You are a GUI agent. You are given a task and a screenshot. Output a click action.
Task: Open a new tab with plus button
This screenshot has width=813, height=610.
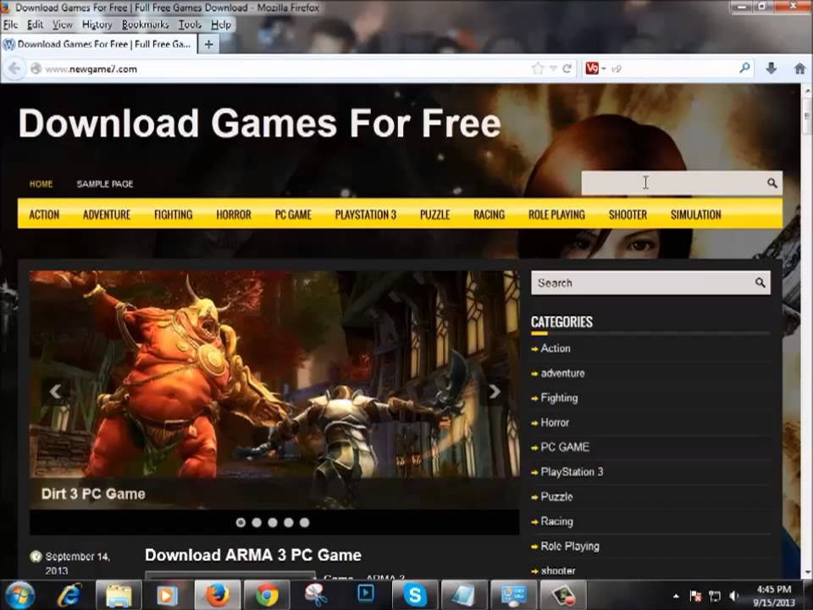point(208,45)
